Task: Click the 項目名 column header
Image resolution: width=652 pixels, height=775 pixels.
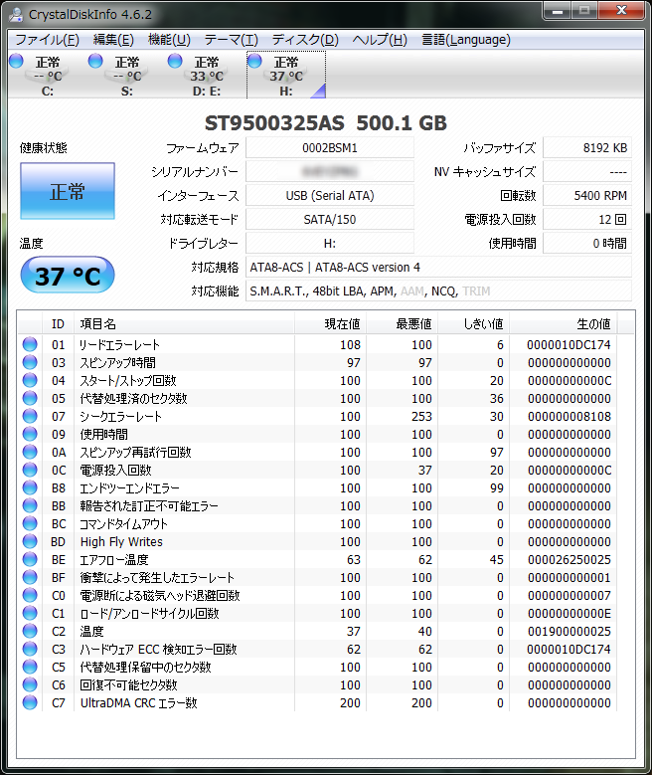Action: [x=184, y=323]
